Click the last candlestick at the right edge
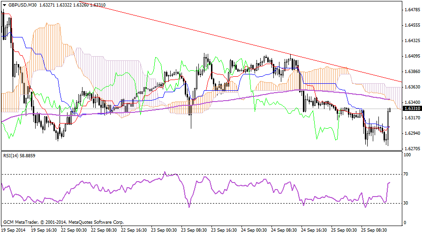This screenshot has height=234, width=422. click(390, 110)
